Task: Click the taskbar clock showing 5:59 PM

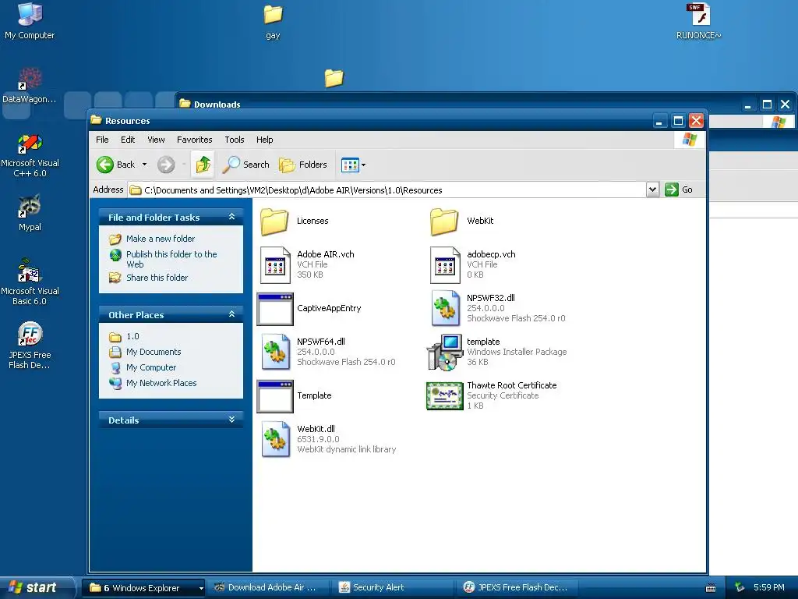Action: (768, 588)
